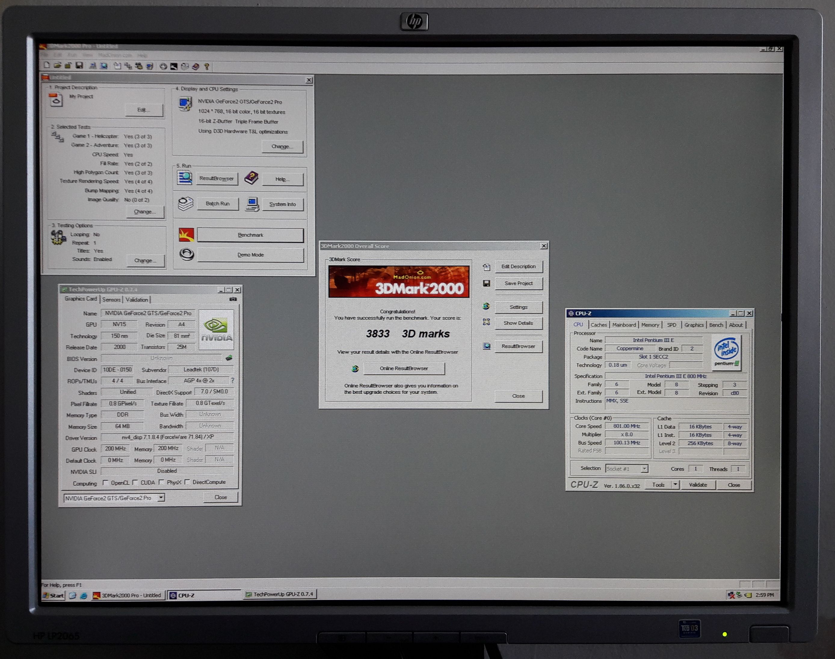Click the BIOS save chip icon in GPU-Z

click(229, 358)
